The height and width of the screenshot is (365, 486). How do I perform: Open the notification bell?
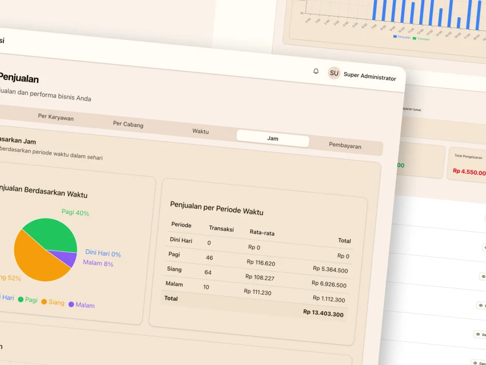coord(316,72)
